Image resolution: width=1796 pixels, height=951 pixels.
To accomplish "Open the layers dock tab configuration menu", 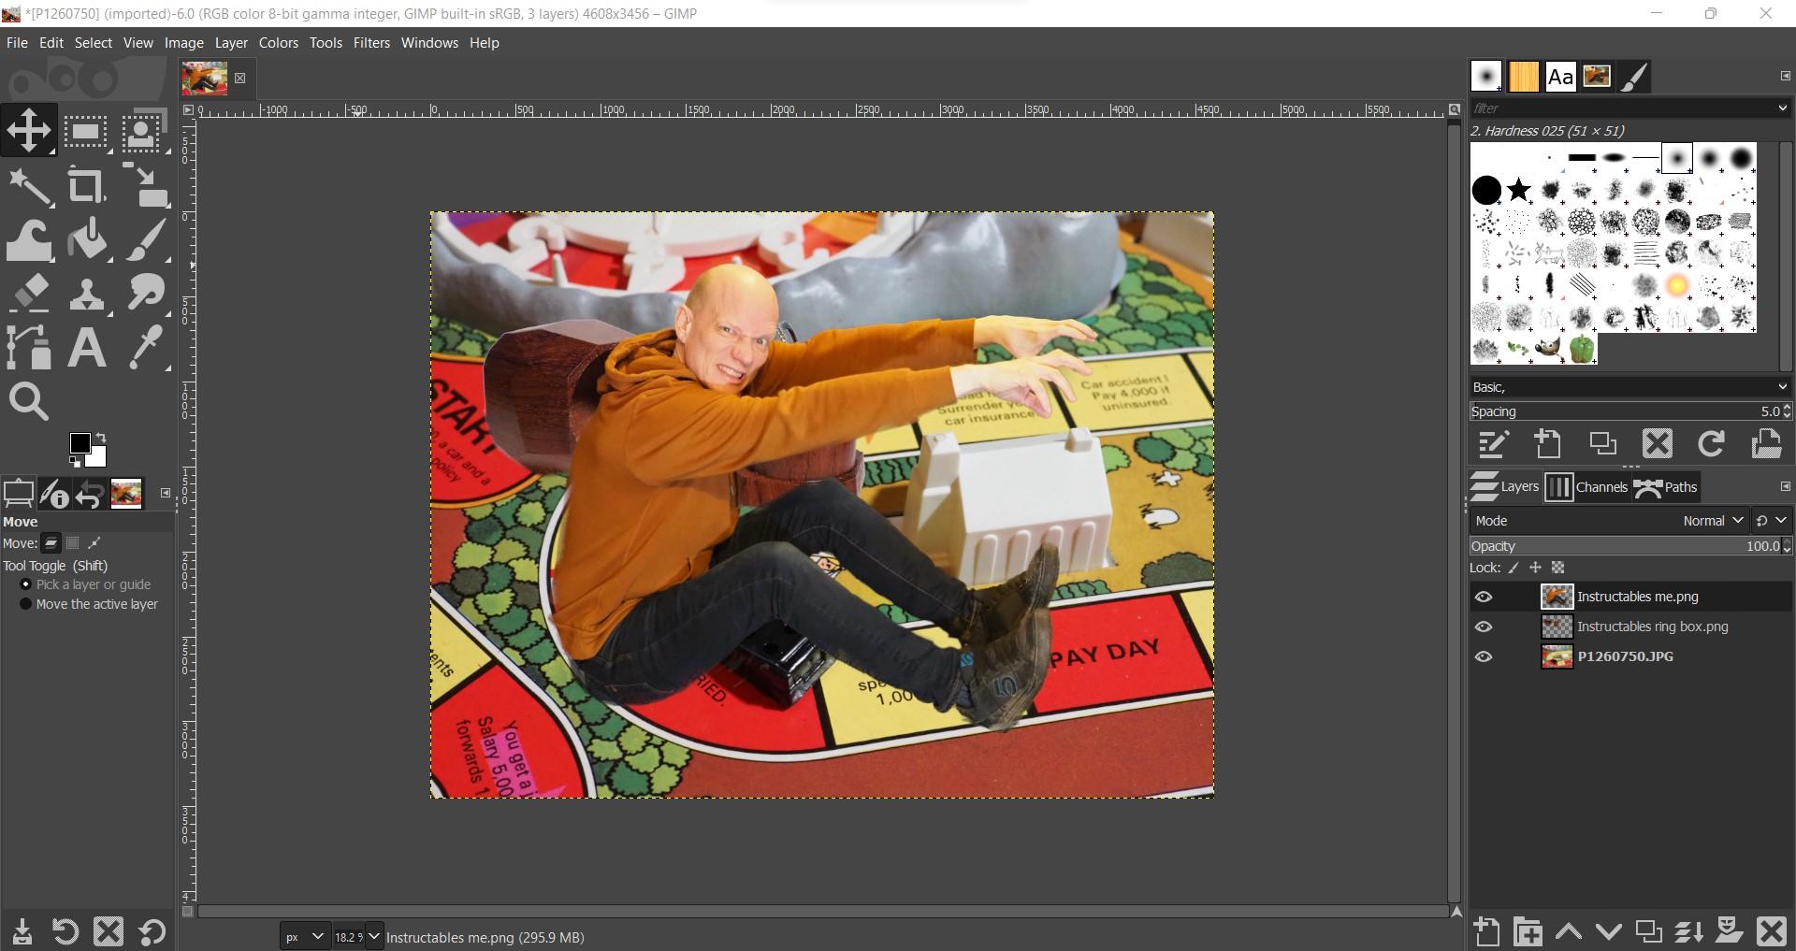I will tap(1785, 486).
